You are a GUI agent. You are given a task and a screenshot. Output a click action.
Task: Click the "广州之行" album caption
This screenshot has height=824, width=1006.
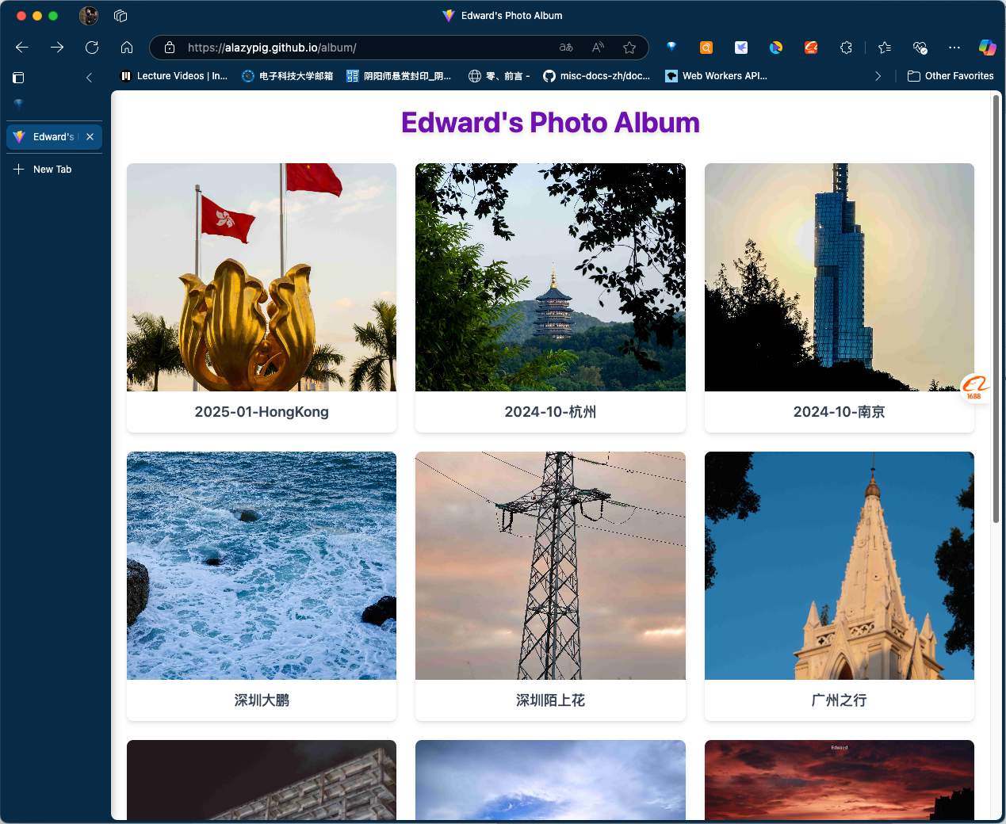(x=839, y=700)
